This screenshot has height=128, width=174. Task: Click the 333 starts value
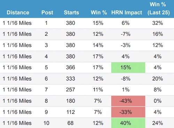click(71, 79)
